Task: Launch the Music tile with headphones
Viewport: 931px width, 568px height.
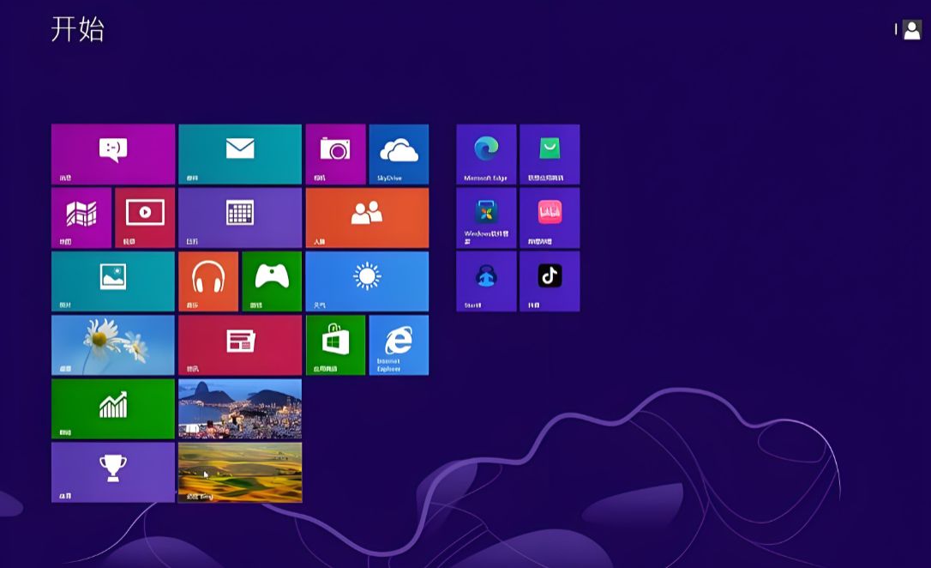Action: 208,281
